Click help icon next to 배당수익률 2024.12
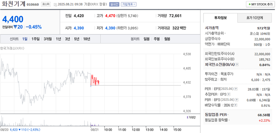The height and width of the screenshot is (133, 276). click(x=236, y=105)
